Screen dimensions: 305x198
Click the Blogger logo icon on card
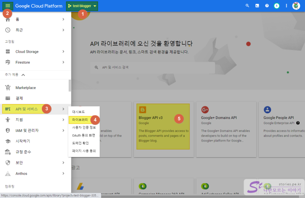coord(143,110)
